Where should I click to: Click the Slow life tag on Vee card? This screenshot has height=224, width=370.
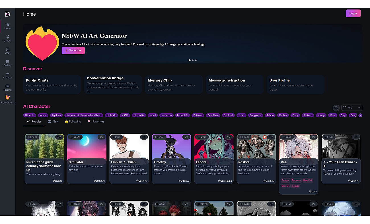pos(286,186)
